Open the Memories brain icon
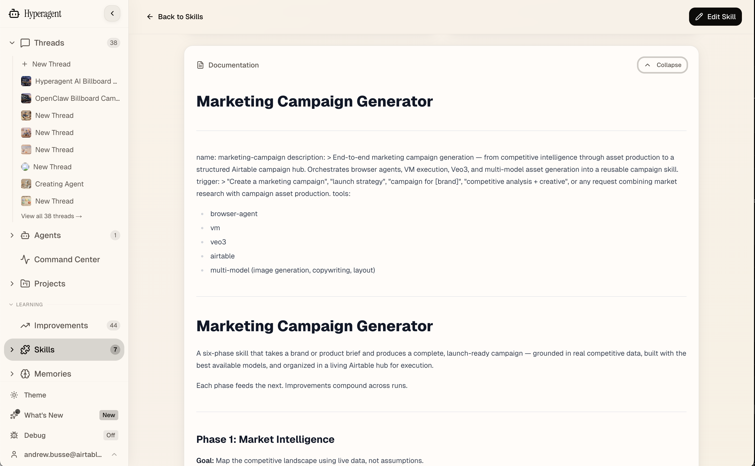 (25, 374)
